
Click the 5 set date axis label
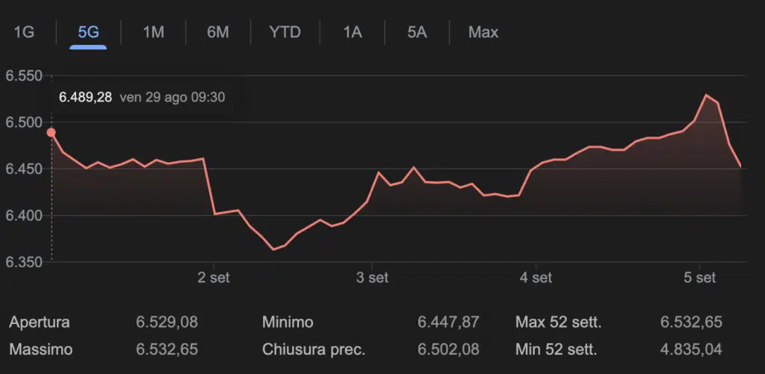pyautogui.click(x=699, y=278)
